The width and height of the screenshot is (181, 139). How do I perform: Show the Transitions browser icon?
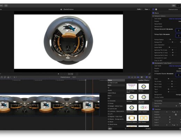point(150,77)
